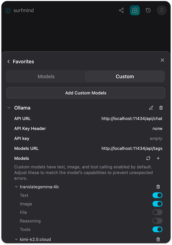172x245 pixels.
Task: Click the API URL value localhost:11434/api/chat
Action: tap(132, 119)
